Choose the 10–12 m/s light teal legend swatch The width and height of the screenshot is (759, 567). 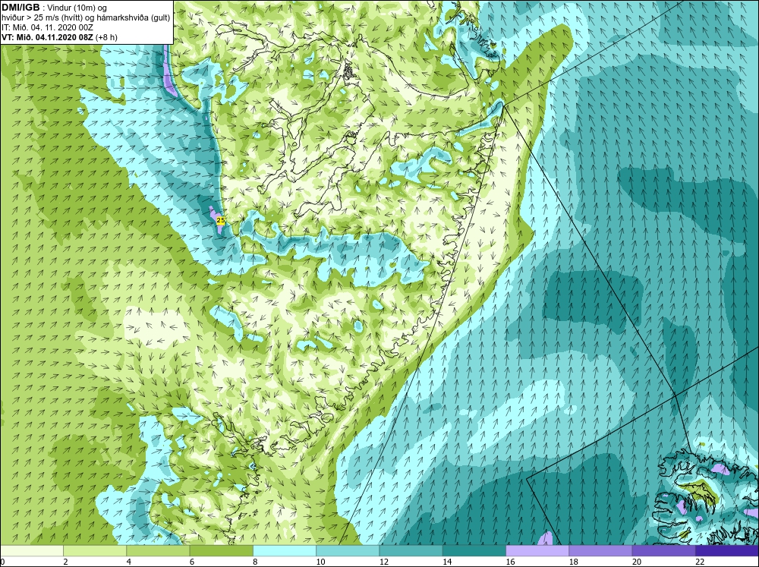tap(348, 550)
